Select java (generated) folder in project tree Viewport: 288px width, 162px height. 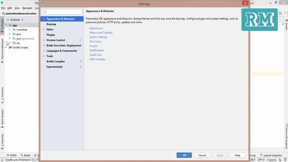click(25, 39)
